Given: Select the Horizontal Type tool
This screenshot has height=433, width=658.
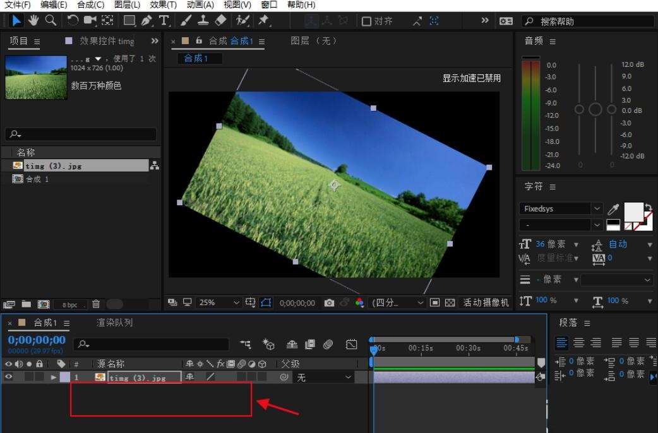Looking at the screenshot, I should pyautogui.click(x=164, y=21).
